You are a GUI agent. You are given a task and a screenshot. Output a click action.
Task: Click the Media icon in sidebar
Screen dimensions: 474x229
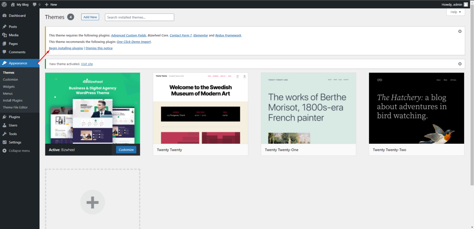pyautogui.click(x=4, y=35)
